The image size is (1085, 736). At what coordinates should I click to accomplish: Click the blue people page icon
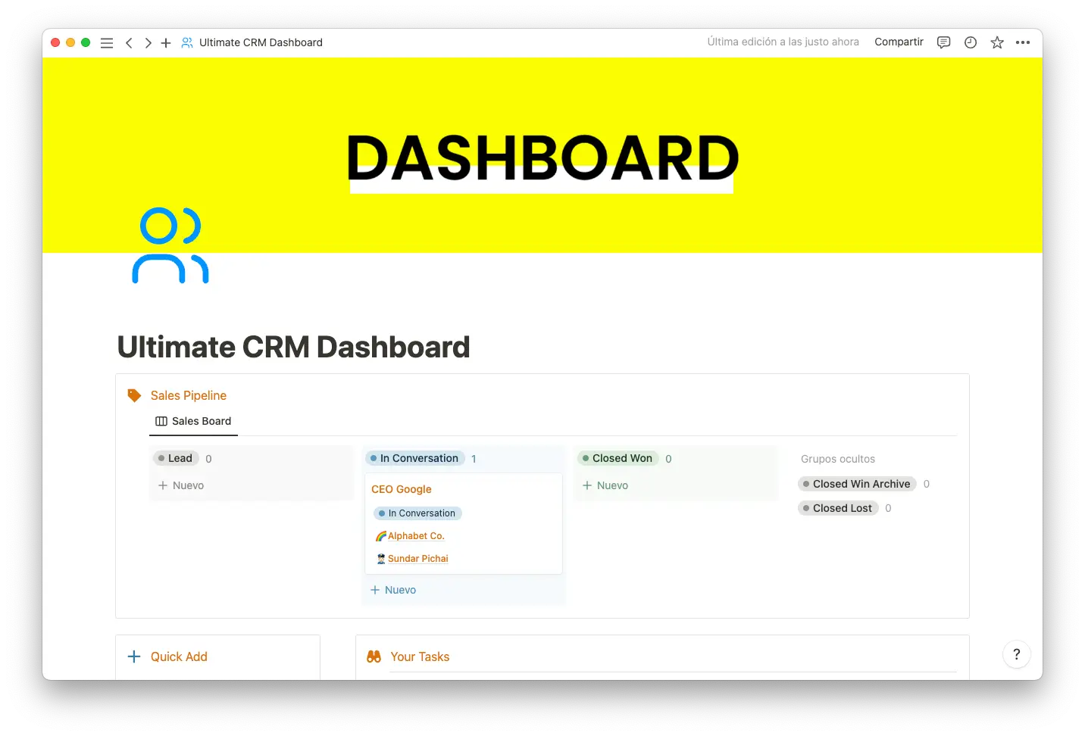[170, 246]
